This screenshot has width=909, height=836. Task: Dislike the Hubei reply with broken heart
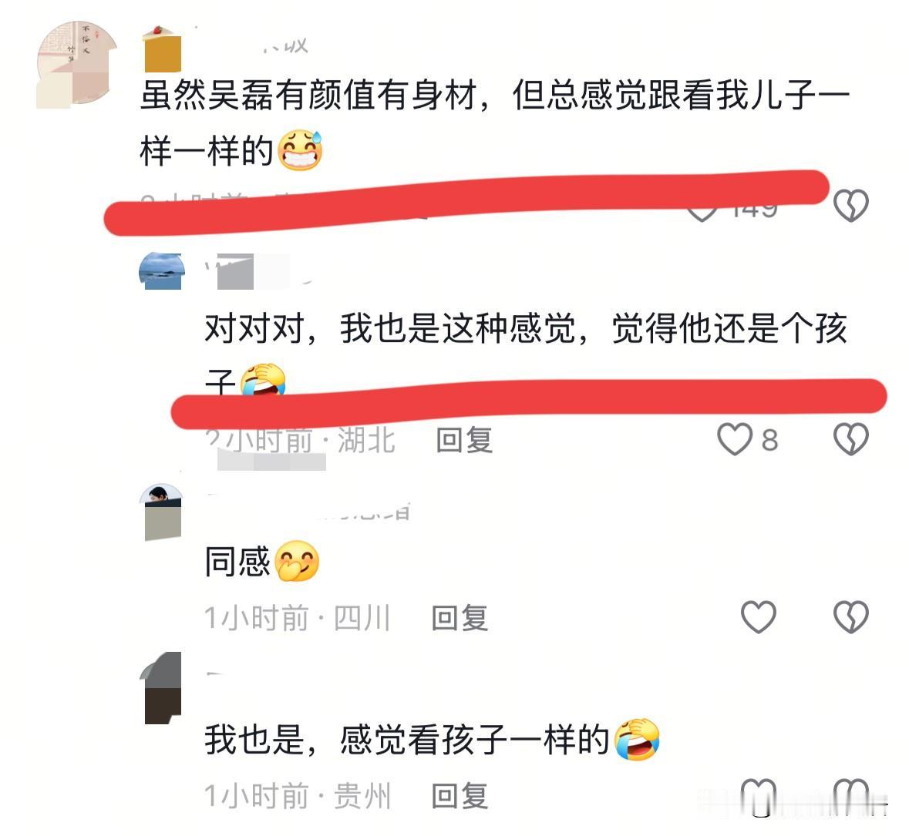click(850, 439)
